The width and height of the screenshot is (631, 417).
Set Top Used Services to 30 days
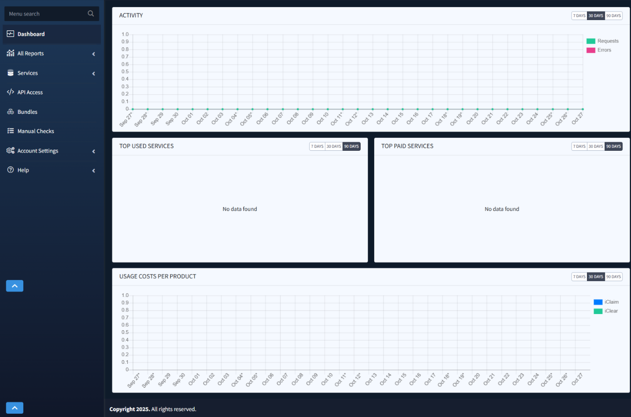(334, 146)
